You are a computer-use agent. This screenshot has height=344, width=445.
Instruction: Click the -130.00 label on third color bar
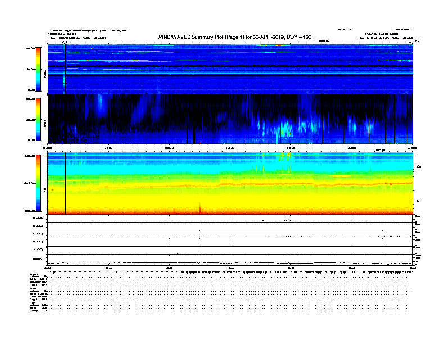[30, 156]
